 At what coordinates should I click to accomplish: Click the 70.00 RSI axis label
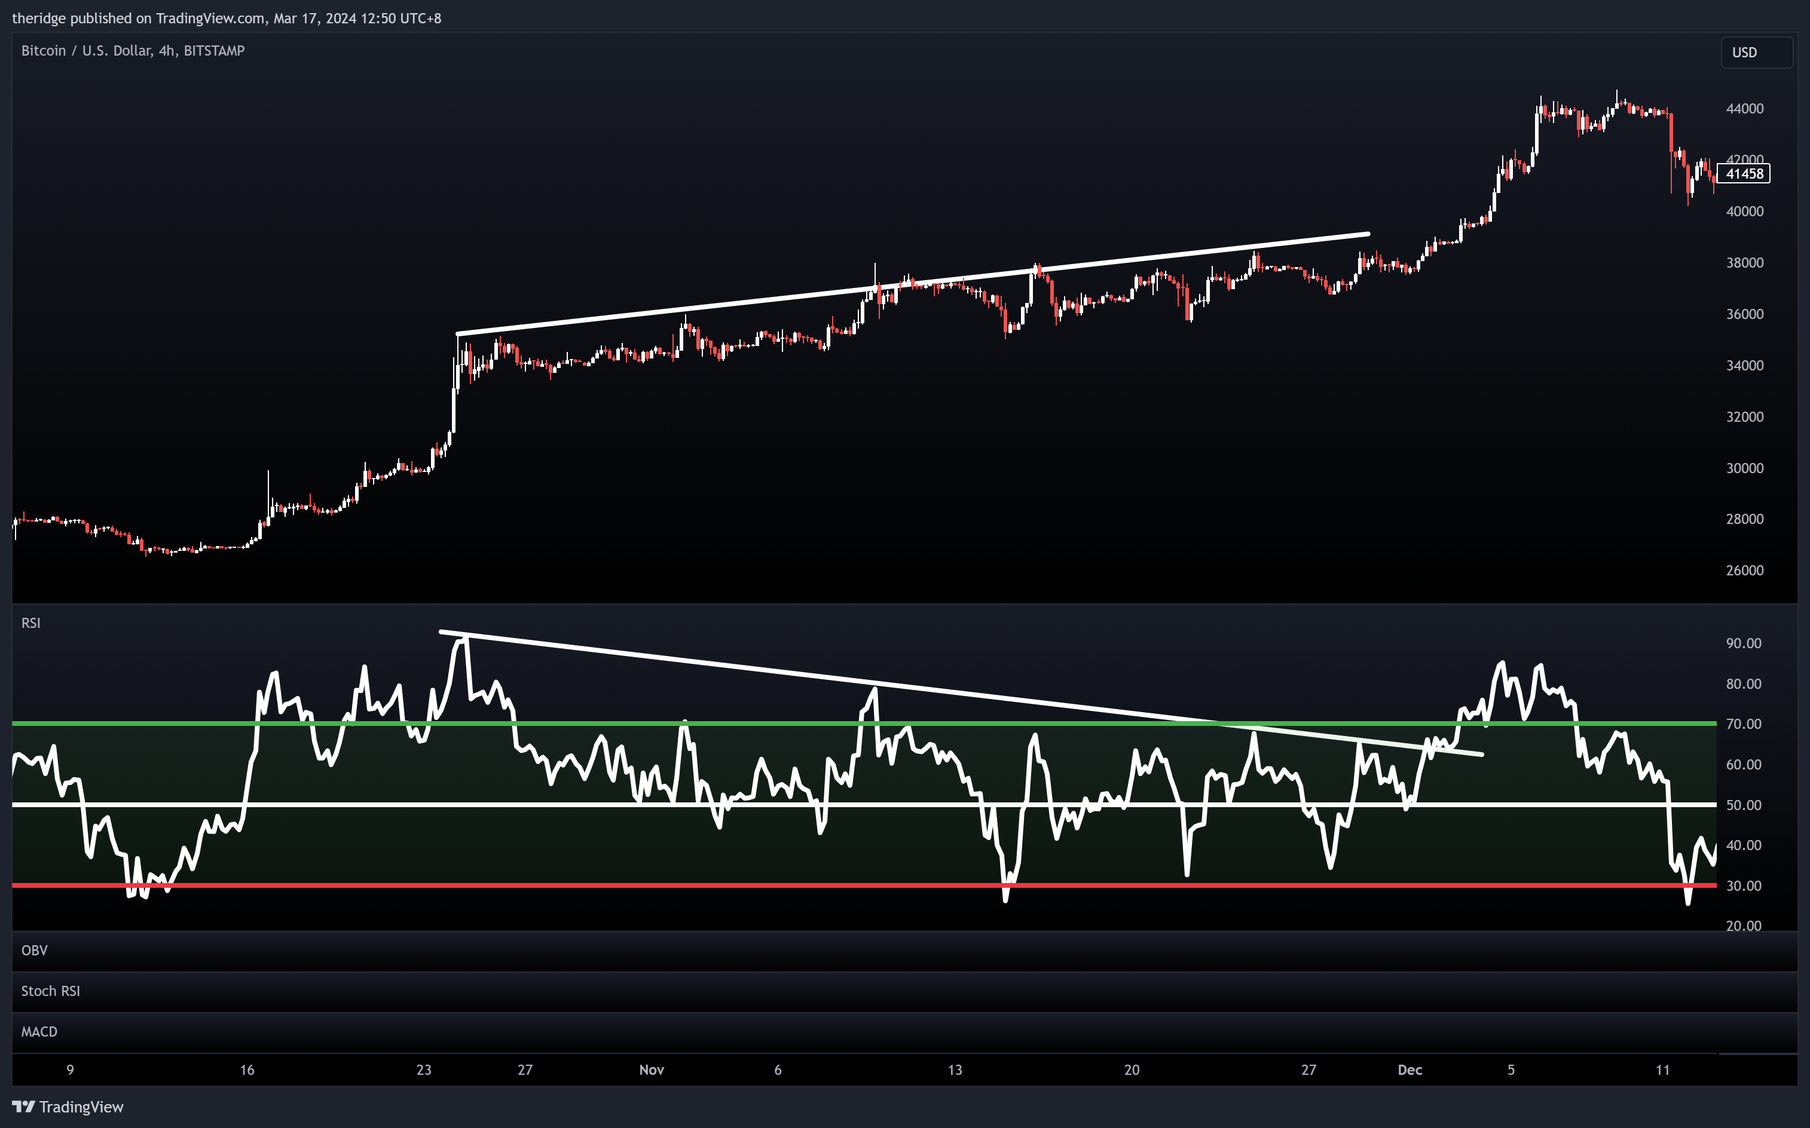coord(1744,724)
